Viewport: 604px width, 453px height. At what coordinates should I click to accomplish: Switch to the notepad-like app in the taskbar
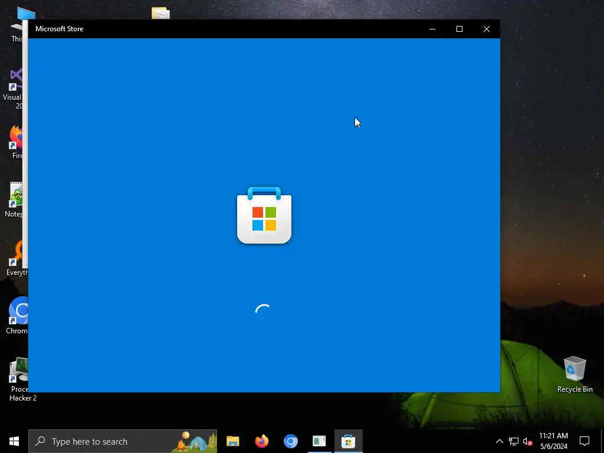pyautogui.click(x=319, y=441)
